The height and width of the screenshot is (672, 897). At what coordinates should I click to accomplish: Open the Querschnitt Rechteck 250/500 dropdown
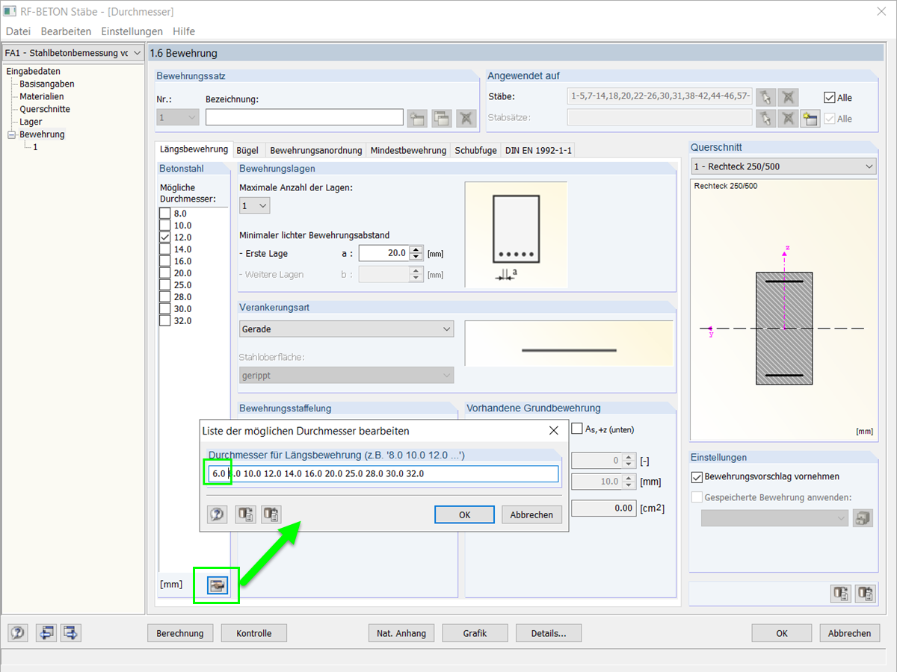pyautogui.click(x=783, y=167)
